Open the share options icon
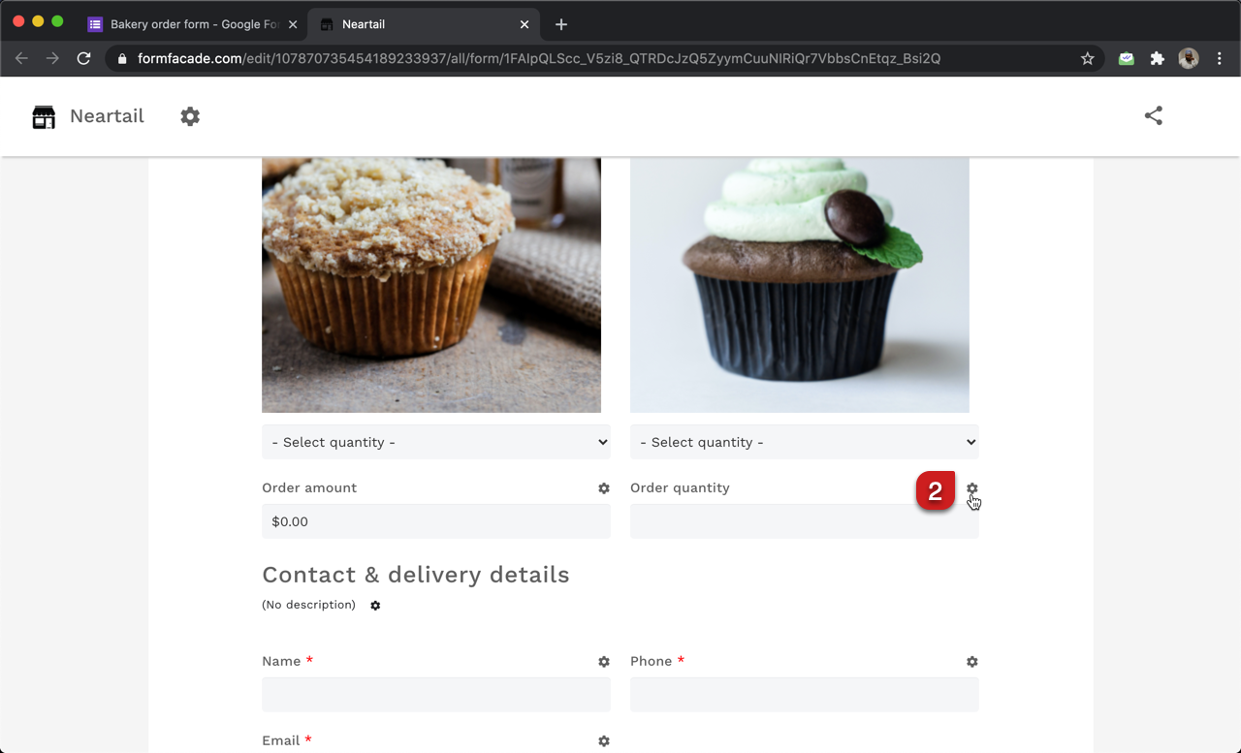 click(1153, 115)
